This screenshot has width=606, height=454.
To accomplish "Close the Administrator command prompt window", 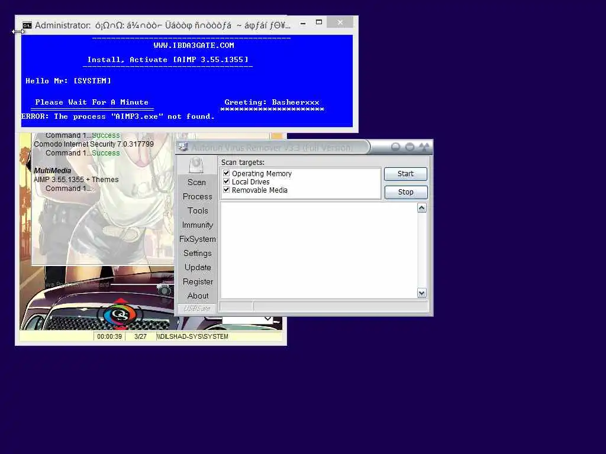I will click(340, 22).
